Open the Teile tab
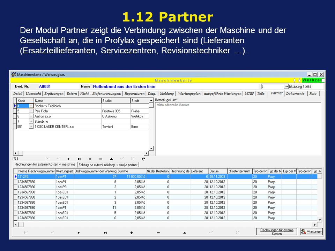Viewport: 335px width, 251px height. pyautogui.click(x=261, y=94)
